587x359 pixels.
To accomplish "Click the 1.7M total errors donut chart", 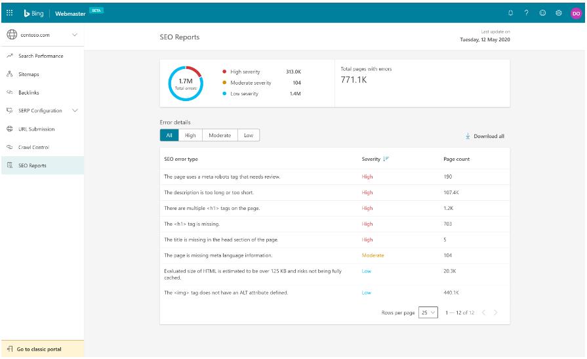I will click(186, 83).
